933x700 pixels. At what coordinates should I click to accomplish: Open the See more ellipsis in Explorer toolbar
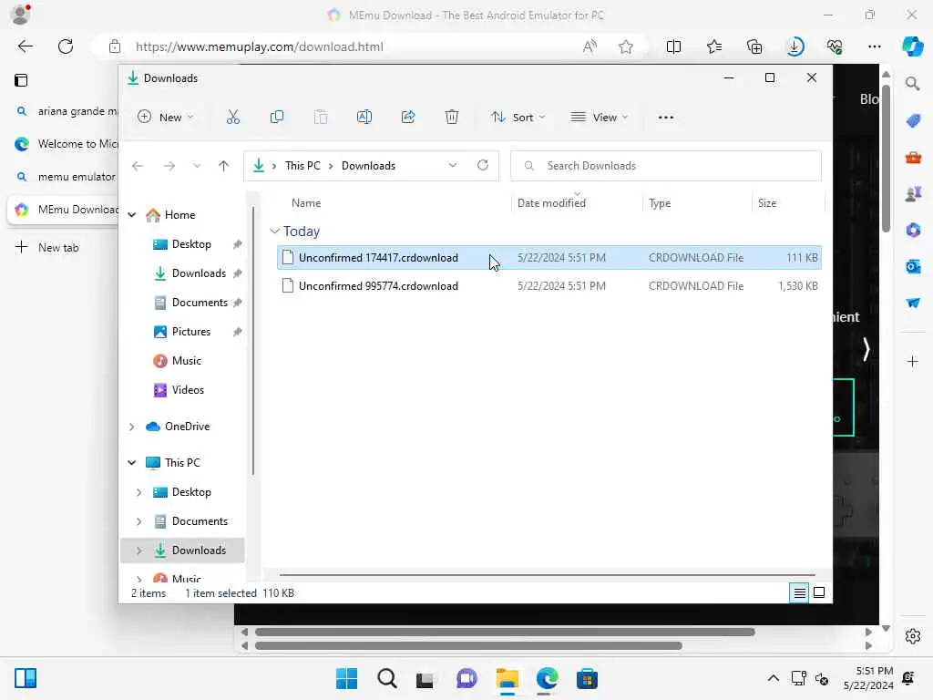coord(666,118)
